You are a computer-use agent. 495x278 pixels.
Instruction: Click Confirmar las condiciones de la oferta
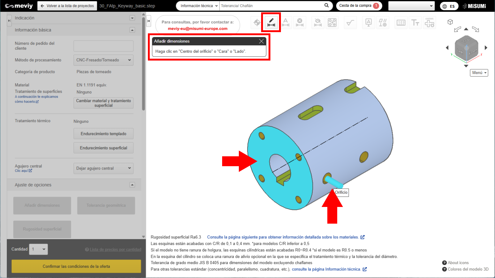(x=76, y=266)
